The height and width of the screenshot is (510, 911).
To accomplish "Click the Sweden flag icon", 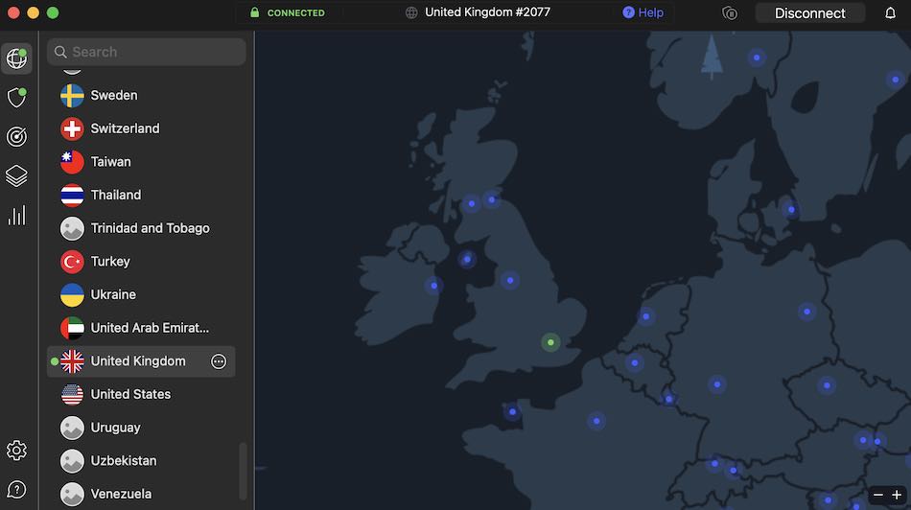I will point(72,95).
